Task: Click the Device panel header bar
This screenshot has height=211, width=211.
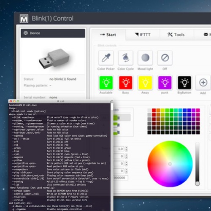Action: [x=53, y=33]
